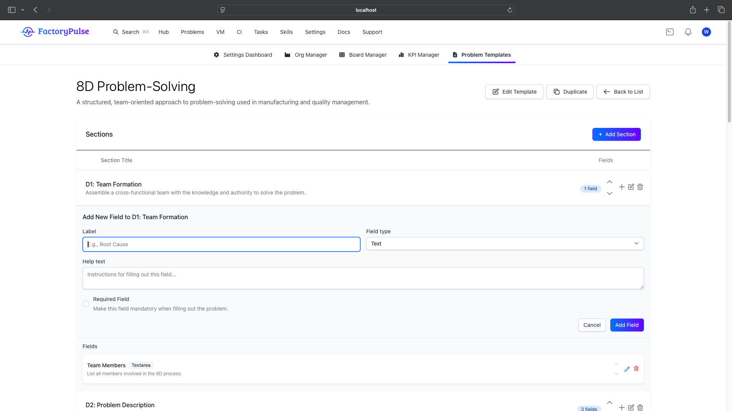Screen dimensions: 732x411
Task: Move D1: Team Formation section up
Action: [610, 182]
